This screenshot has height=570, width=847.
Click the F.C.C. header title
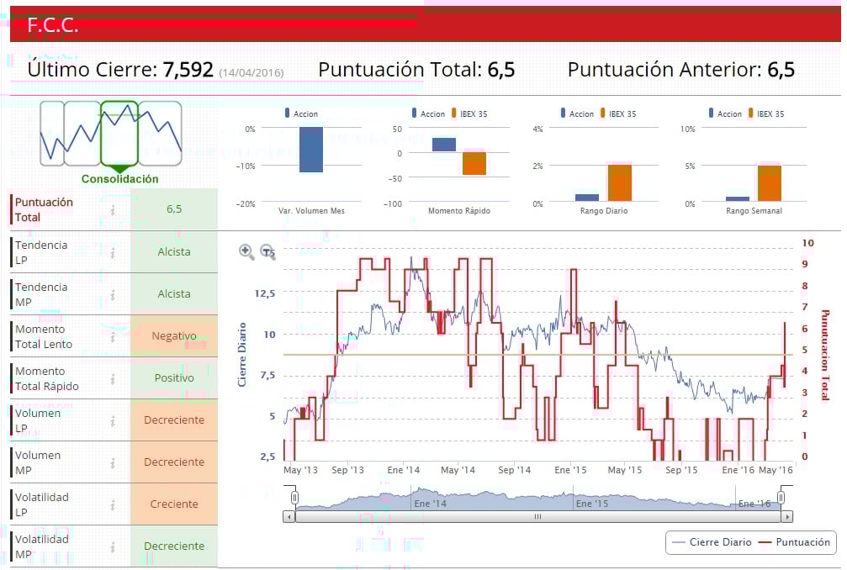53,25
